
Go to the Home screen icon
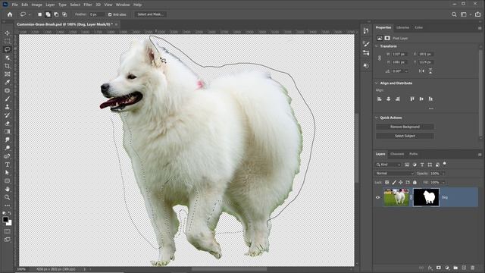tap(10, 14)
